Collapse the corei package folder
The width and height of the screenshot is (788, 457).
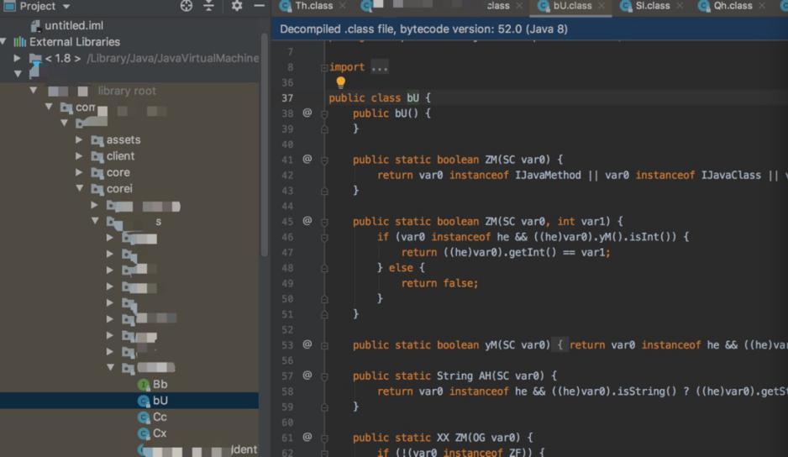(x=79, y=189)
